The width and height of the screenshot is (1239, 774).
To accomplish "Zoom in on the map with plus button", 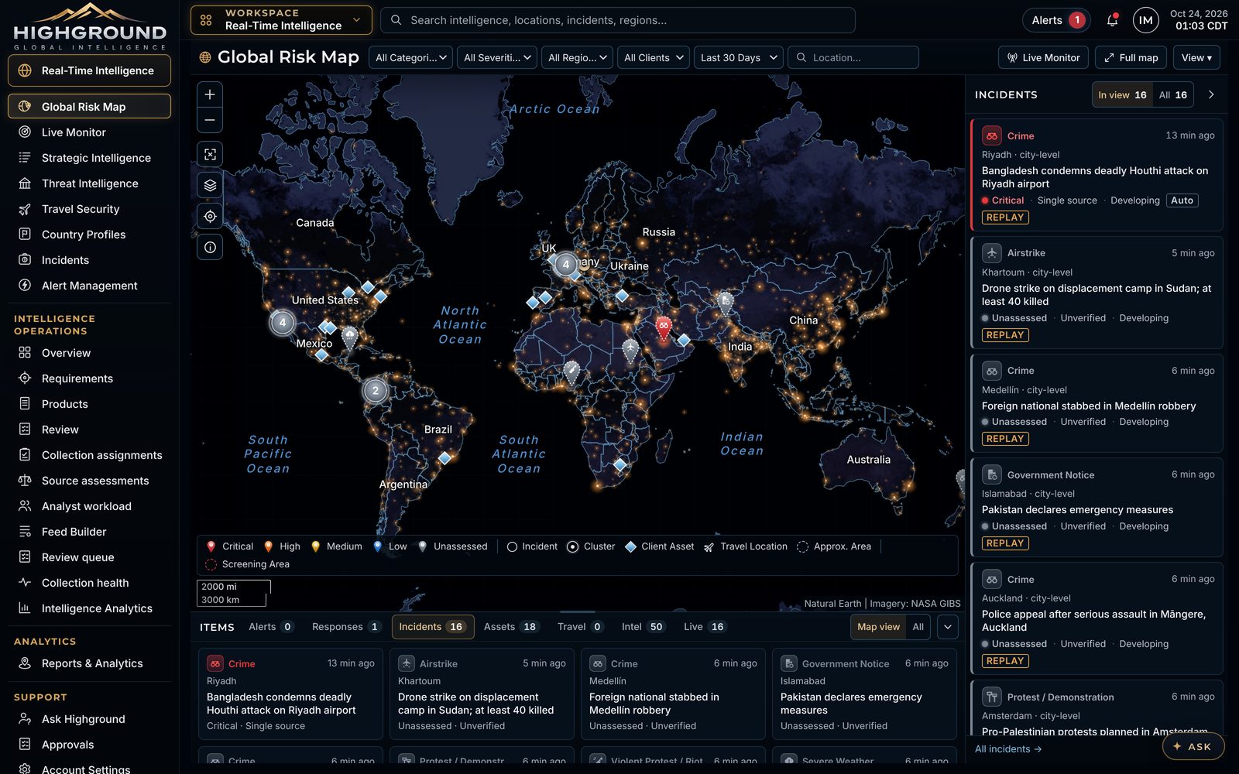I will (x=210, y=94).
